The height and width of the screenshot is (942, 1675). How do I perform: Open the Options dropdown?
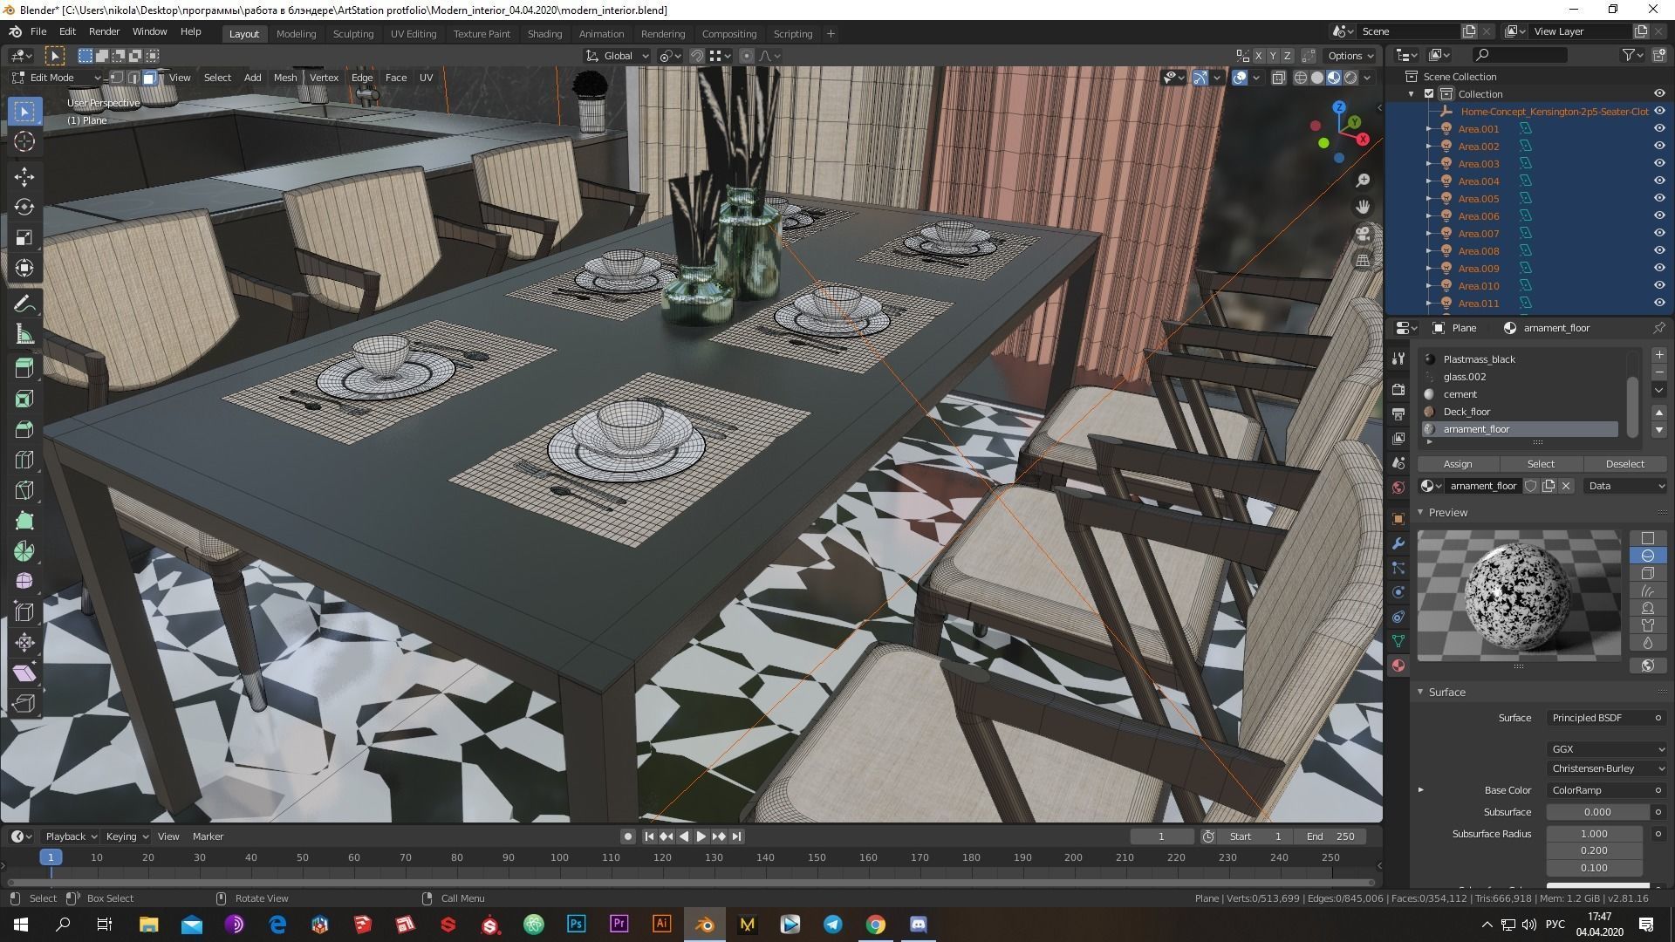pyautogui.click(x=1350, y=56)
